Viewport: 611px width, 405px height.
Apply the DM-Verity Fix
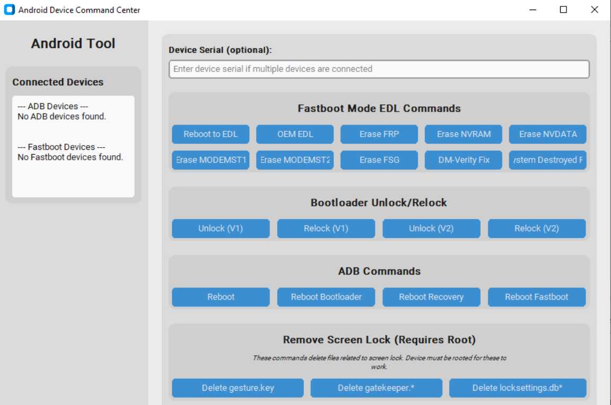tap(463, 160)
